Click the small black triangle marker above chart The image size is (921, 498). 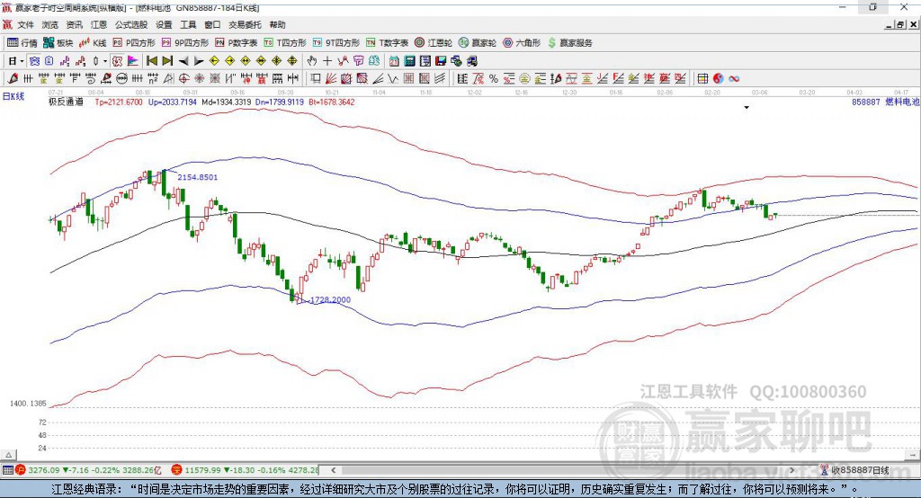[747, 108]
